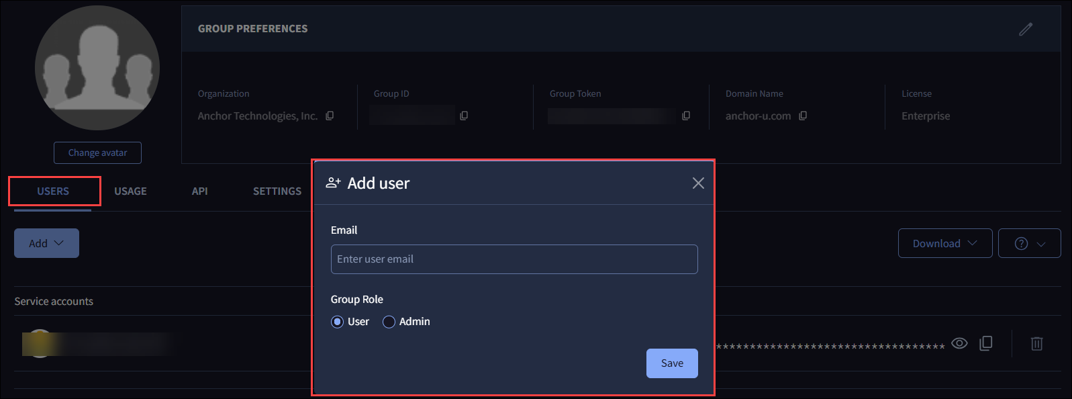Switch to the USAGE tab
This screenshot has width=1072, height=399.
130,191
